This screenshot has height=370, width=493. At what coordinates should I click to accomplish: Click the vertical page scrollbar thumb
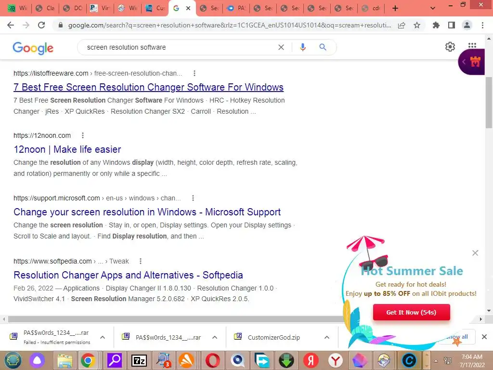point(489,103)
